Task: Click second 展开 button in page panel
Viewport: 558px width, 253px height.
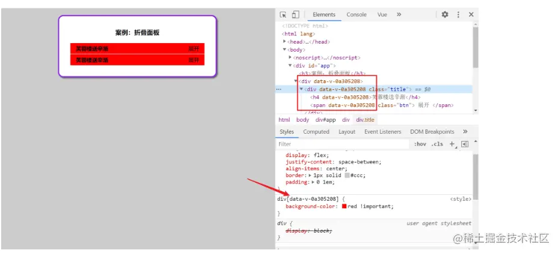Action: point(194,60)
